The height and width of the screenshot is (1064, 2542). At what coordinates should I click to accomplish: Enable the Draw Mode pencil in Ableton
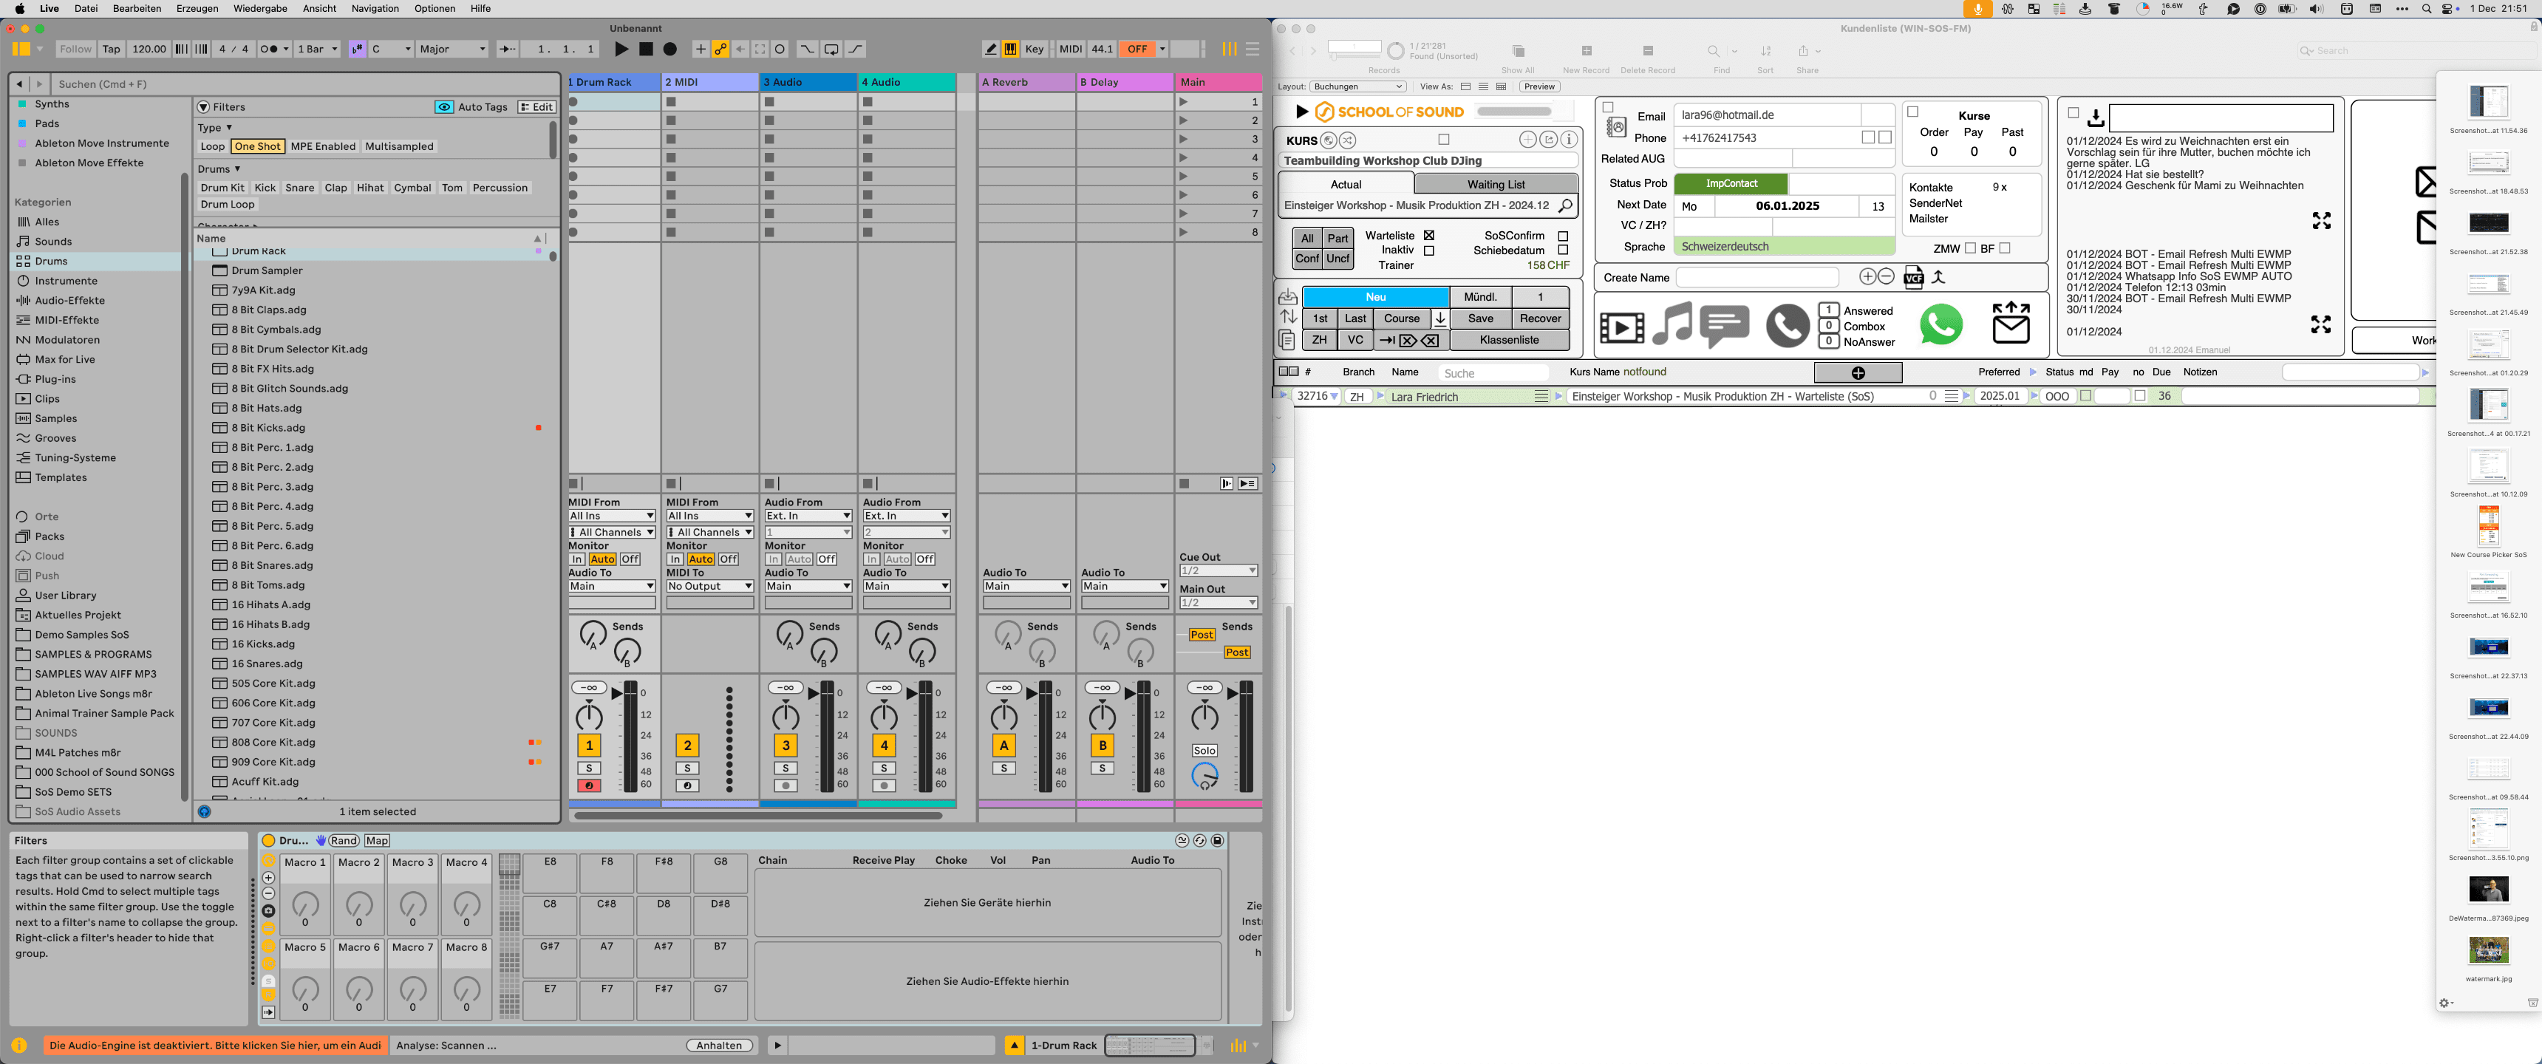tap(991, 48)
